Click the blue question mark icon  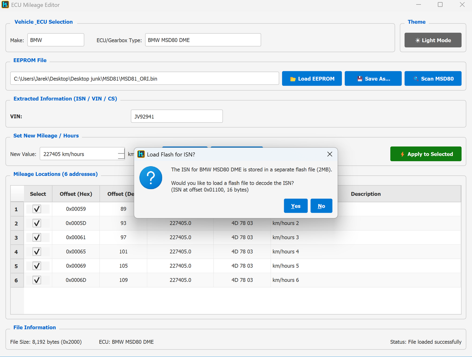(151, 178)
